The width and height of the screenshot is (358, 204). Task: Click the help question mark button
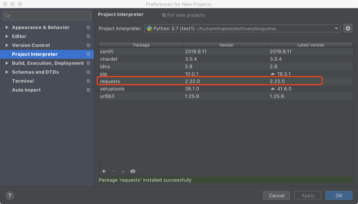click(10, 195)
